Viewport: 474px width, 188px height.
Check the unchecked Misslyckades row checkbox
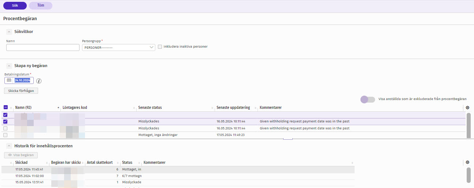(5, 128)
